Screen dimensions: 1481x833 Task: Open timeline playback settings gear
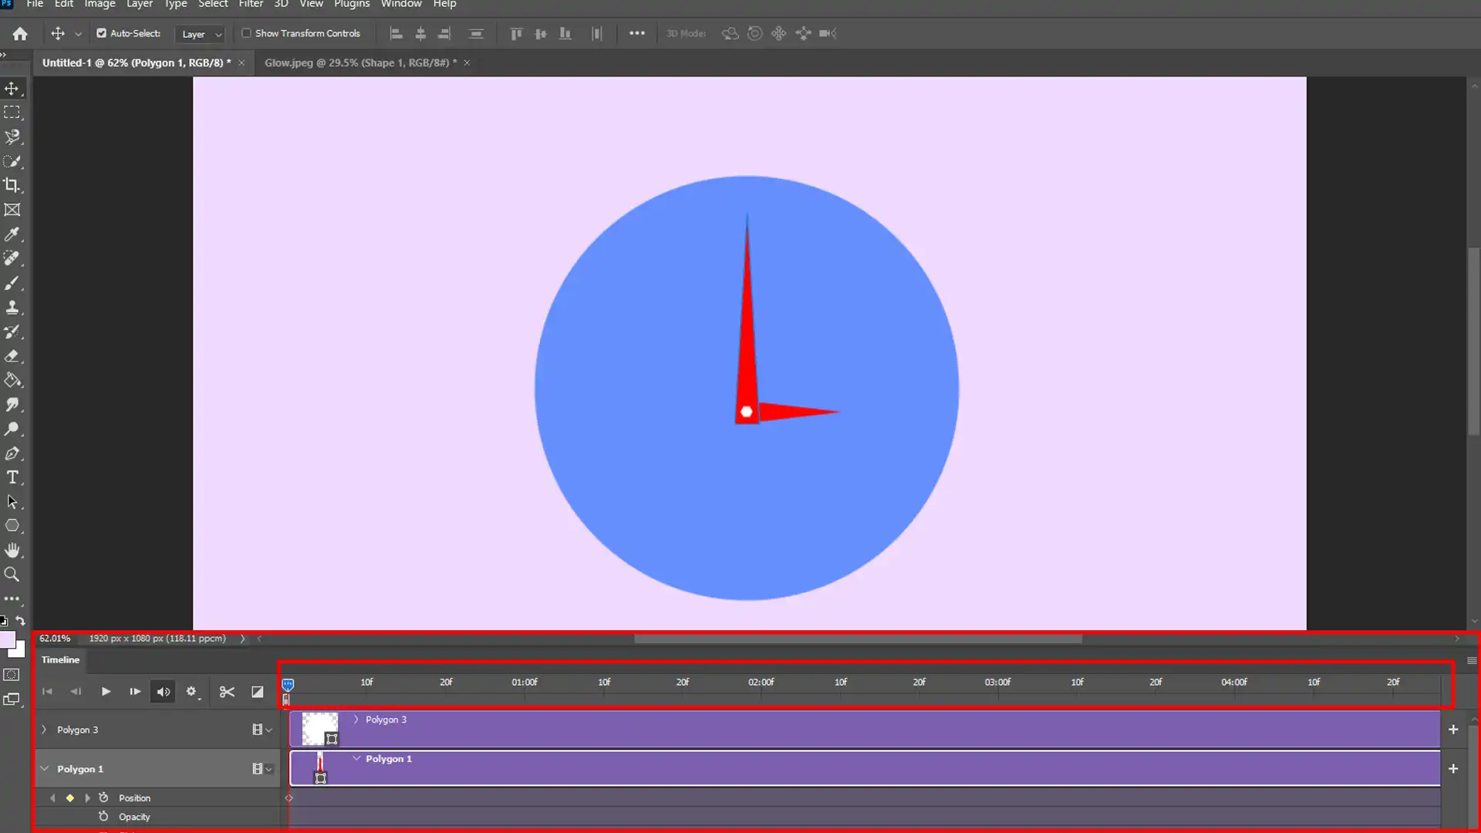point(192,692)
